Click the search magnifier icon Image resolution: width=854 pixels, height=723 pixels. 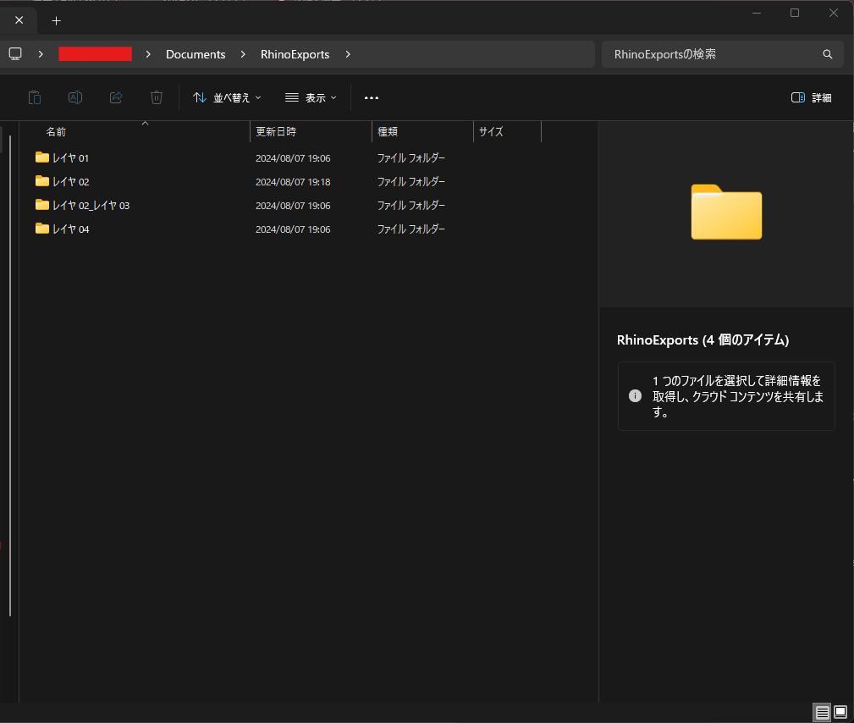click(828, 54)
